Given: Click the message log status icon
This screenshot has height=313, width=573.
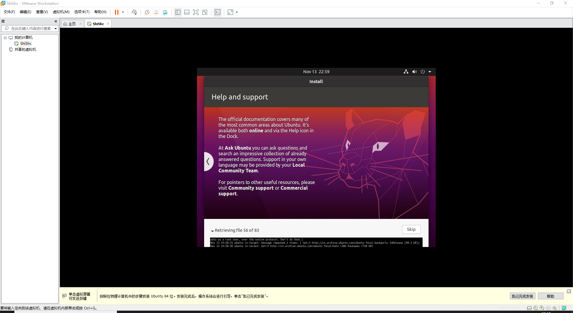Looking at the screenshot, I should [564, 308].
